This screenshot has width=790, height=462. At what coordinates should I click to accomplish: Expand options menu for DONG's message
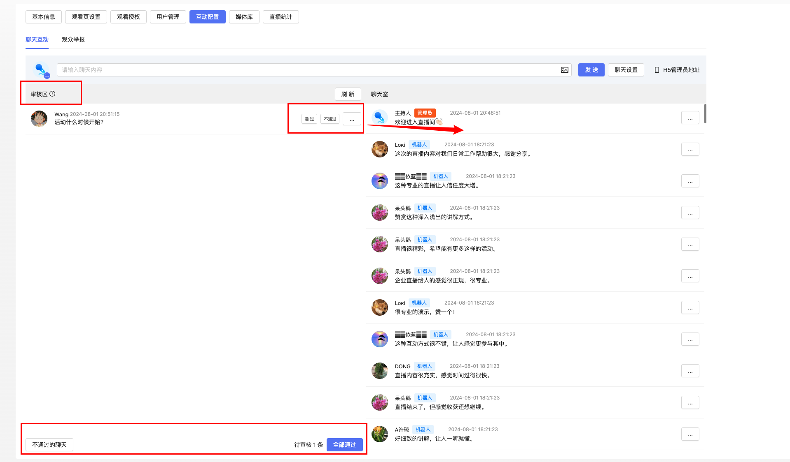690,371
